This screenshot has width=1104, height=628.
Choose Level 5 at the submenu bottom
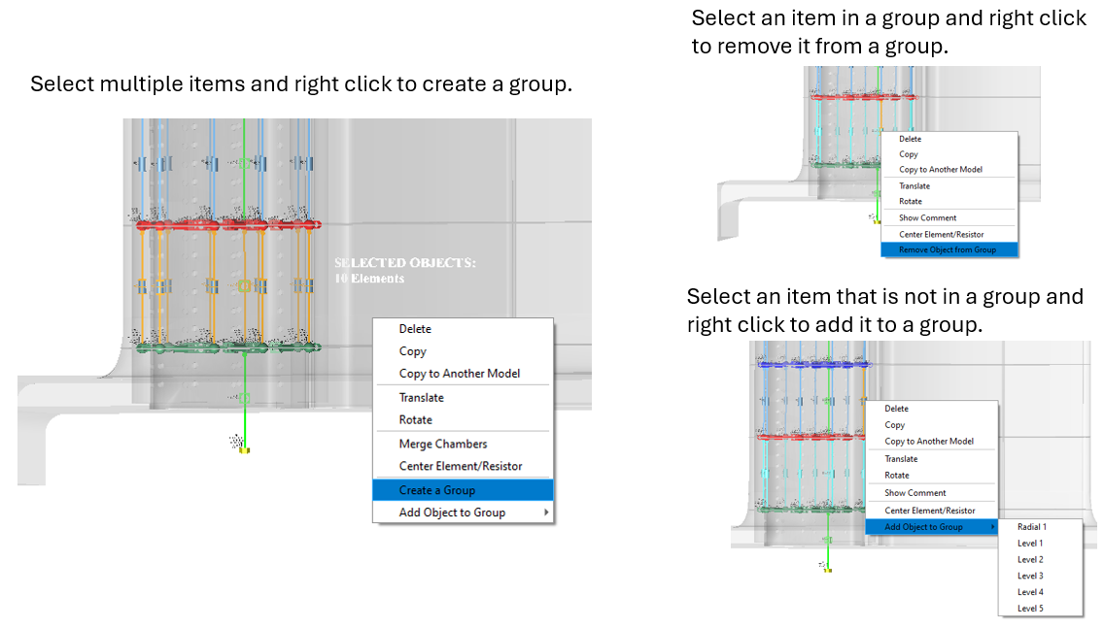[x=1030, y=609]
